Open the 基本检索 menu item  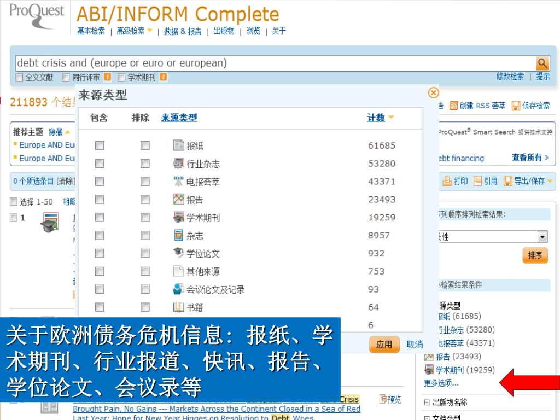[91, 31]
